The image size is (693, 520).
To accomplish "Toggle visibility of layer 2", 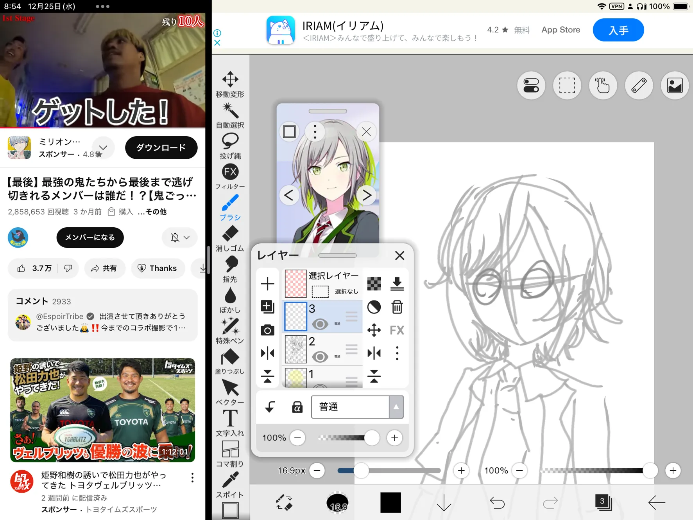I will point(320,357).
